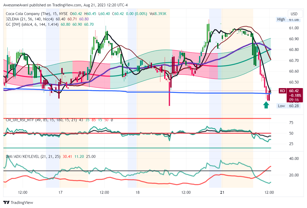Screen dimensions: 307x208
Task: Click the 60.90 price axis label
Action: [x=294, y=39]
